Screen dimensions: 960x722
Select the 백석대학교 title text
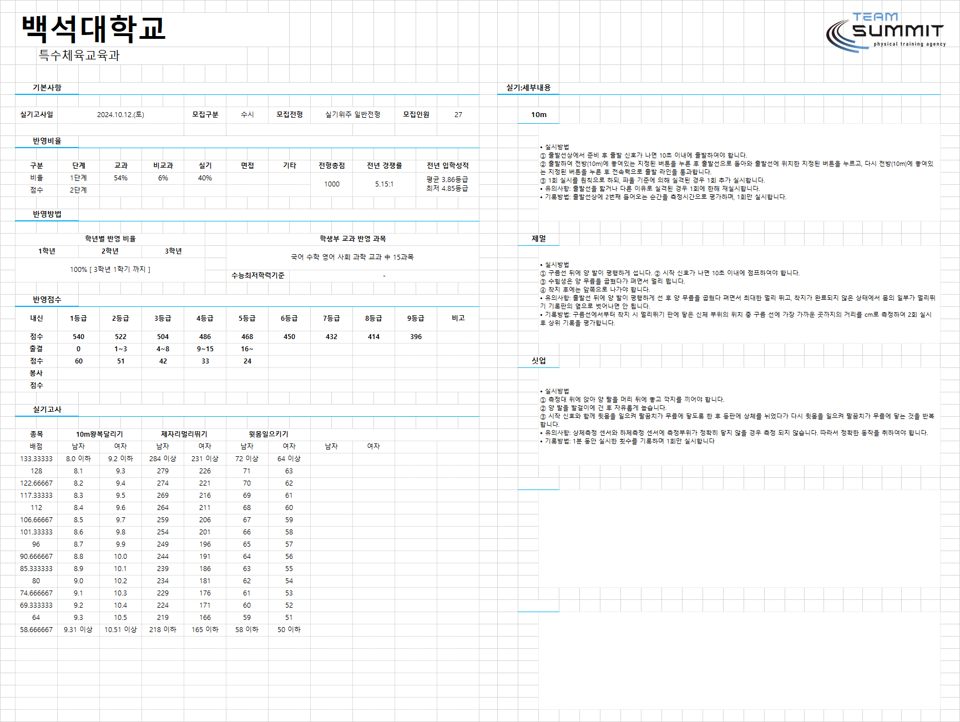click(93, 29)
